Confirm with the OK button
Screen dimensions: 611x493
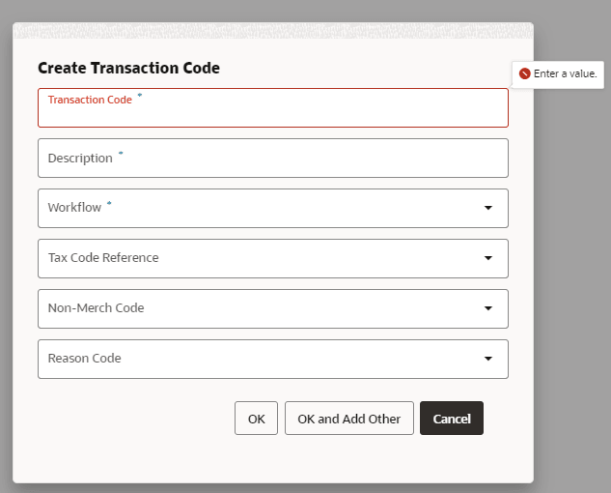[256, 418]
